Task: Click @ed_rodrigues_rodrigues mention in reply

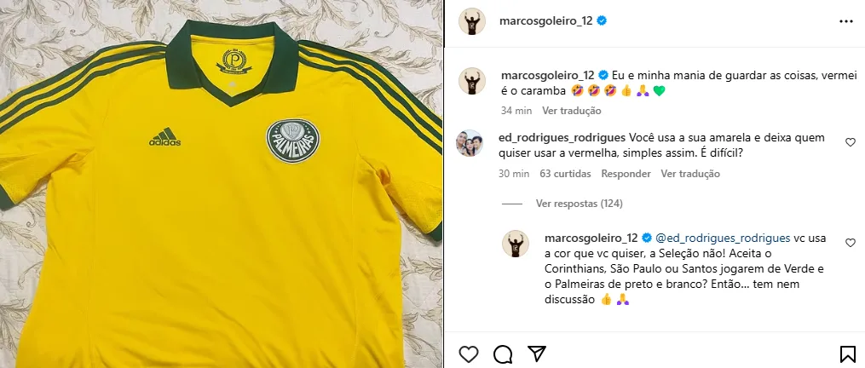Action: (723, 239)
